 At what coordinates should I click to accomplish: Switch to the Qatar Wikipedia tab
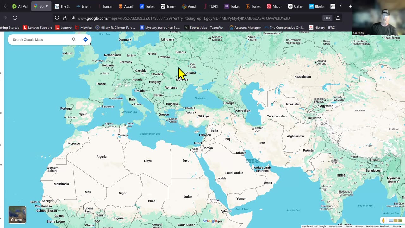(x=296, y=6)
